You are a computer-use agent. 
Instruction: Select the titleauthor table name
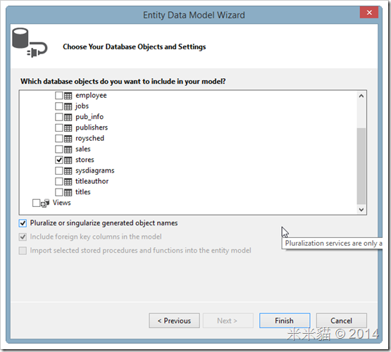point(92,182)
